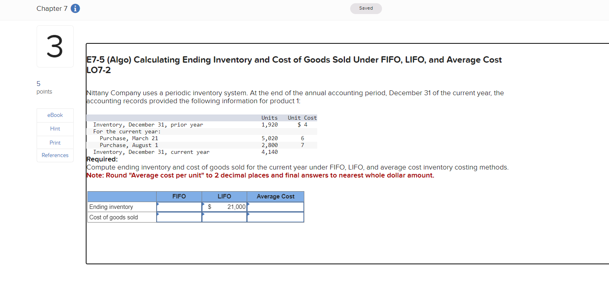This screenshot has width=609, height=286.
Task: Select the LIFO cell showing 21,000
Action: (225, 206)
